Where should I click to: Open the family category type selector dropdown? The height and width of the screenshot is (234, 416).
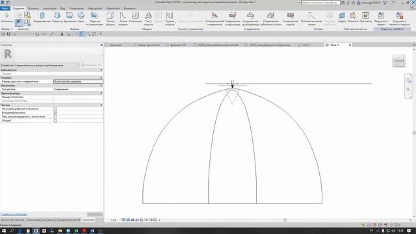point(40,65)
